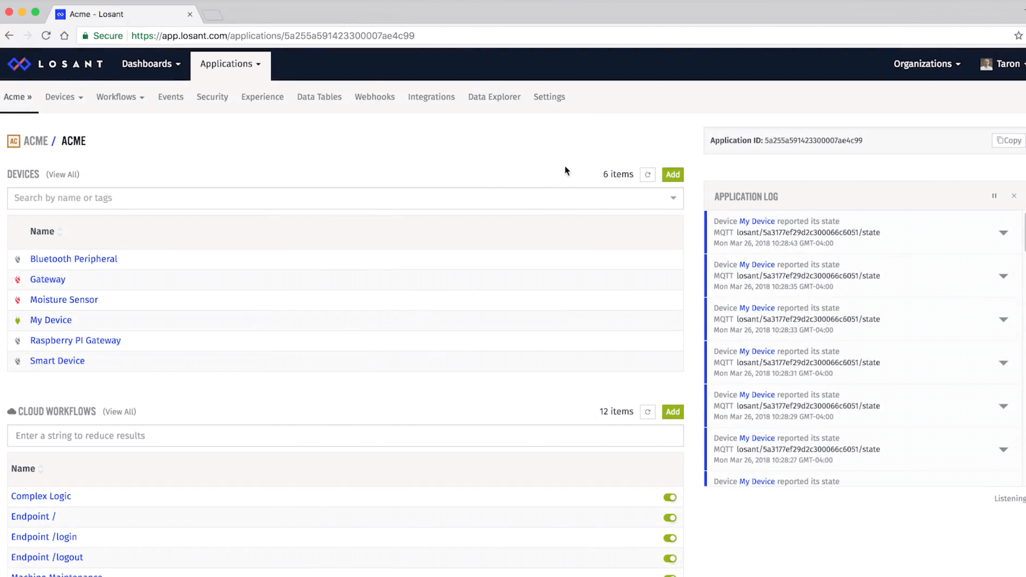Expand the Workflows submenu

point(120,97)
